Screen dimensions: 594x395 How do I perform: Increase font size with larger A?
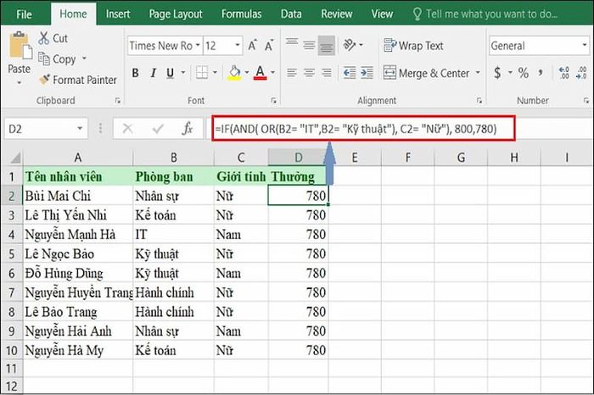[252, 46]
